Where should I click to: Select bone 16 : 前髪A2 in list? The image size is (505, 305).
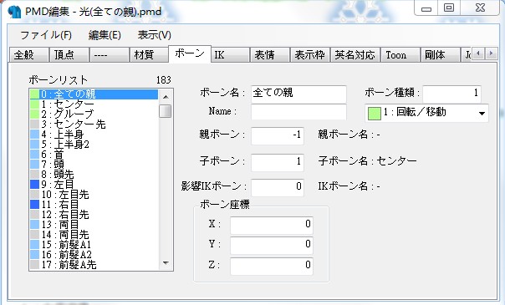click(94, 255)
